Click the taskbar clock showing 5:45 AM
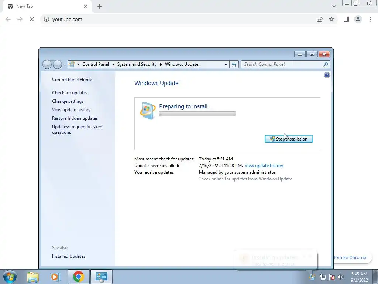Viewport: 378px width, 284px height. coord(359,277)
